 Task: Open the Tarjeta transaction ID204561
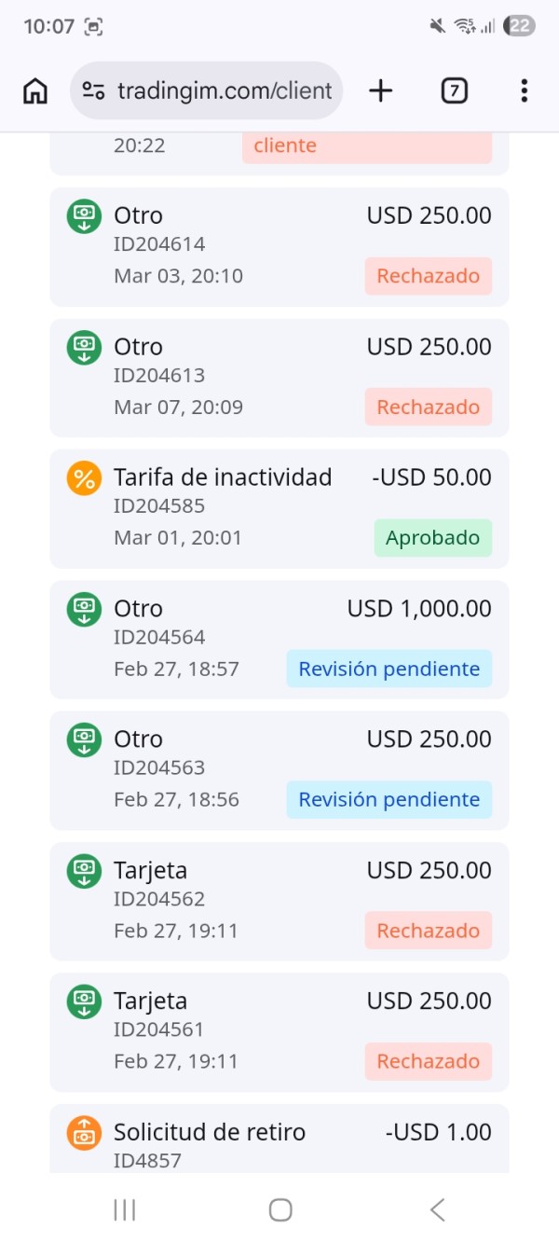(x=279, y=1032)
